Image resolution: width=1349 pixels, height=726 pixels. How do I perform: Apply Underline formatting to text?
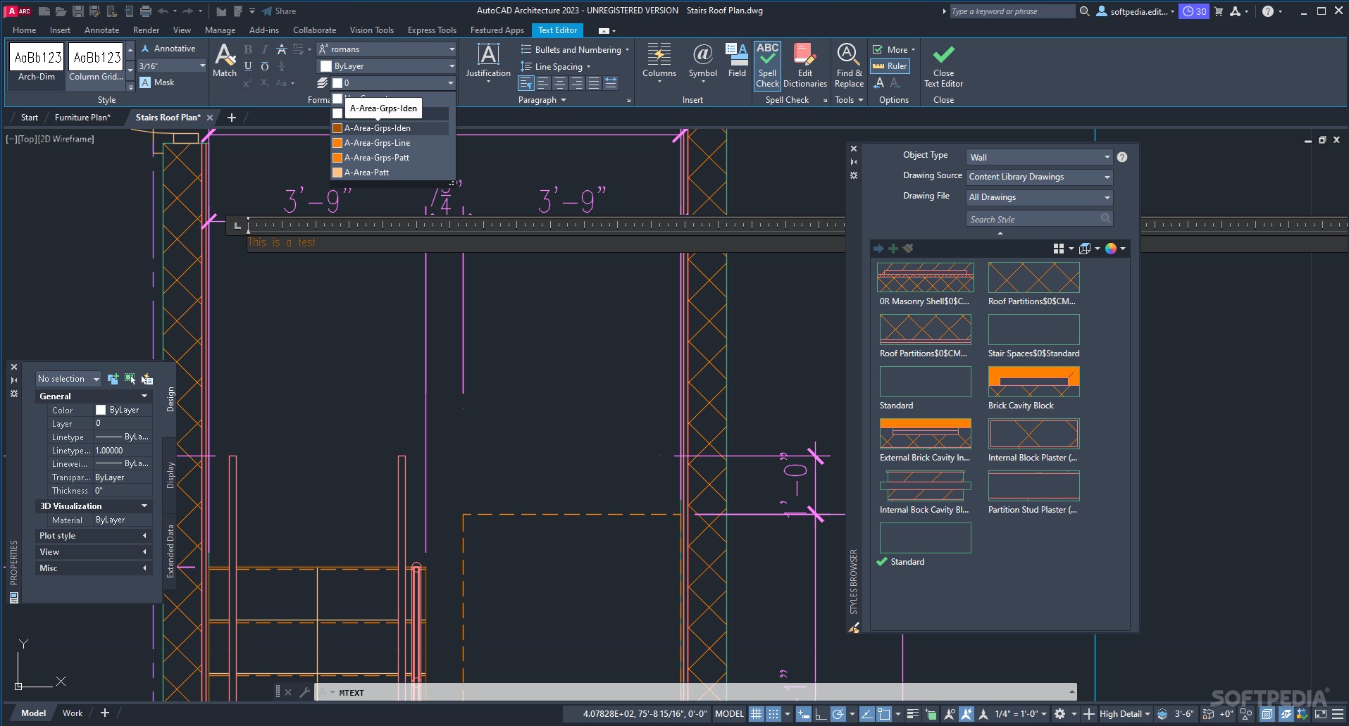(x=248, y=66)
